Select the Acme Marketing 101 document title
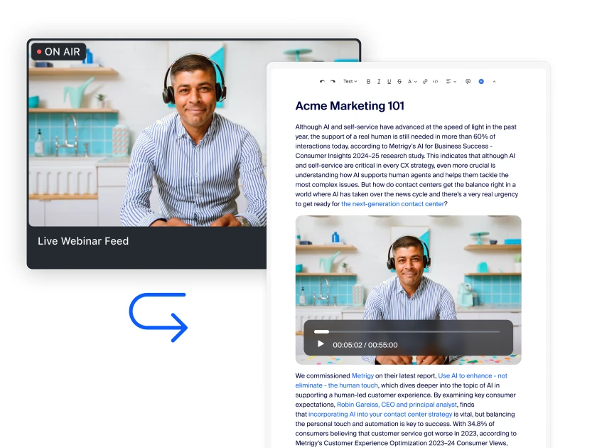Screen dimensions: 597x448 pos(350,105)
